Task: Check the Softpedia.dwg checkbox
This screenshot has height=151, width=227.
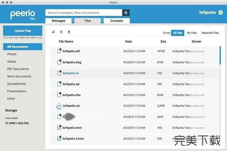Action: (53, 62)
